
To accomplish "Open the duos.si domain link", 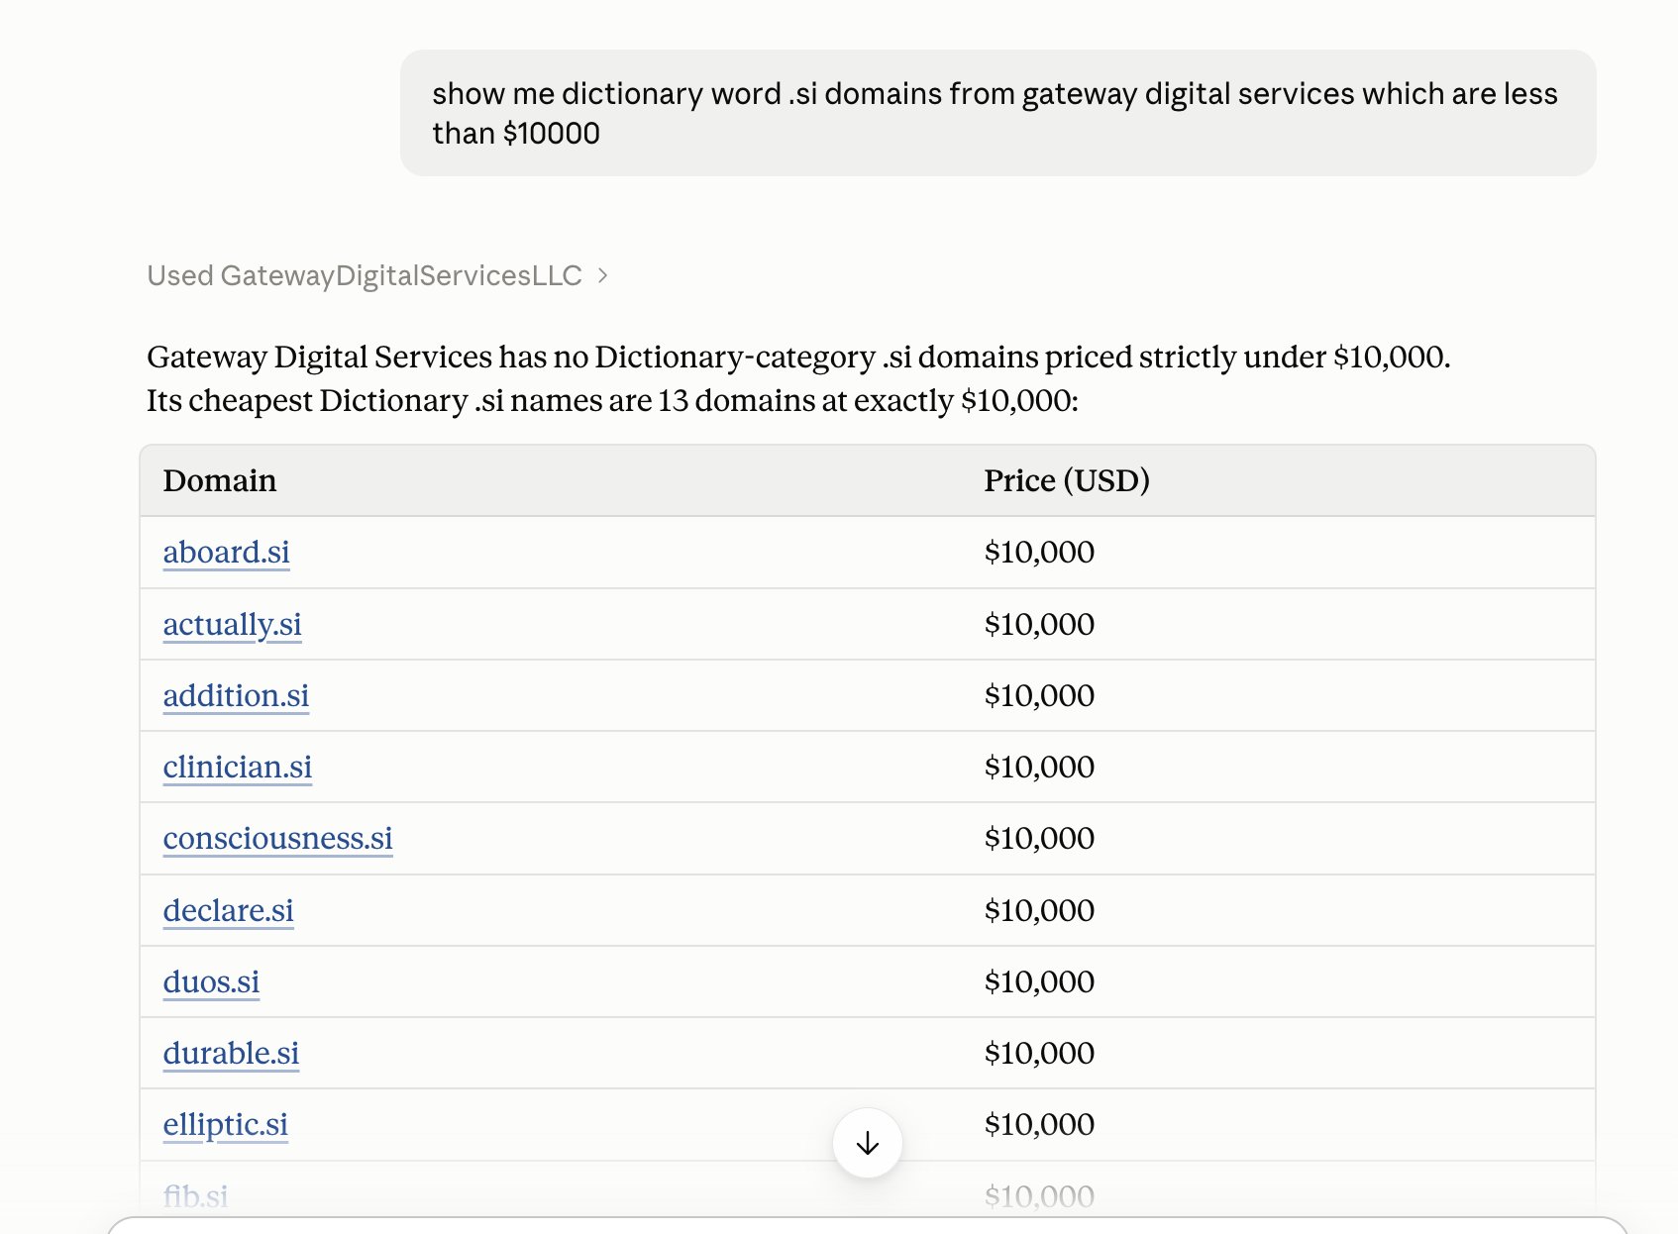I will [211, 981].
